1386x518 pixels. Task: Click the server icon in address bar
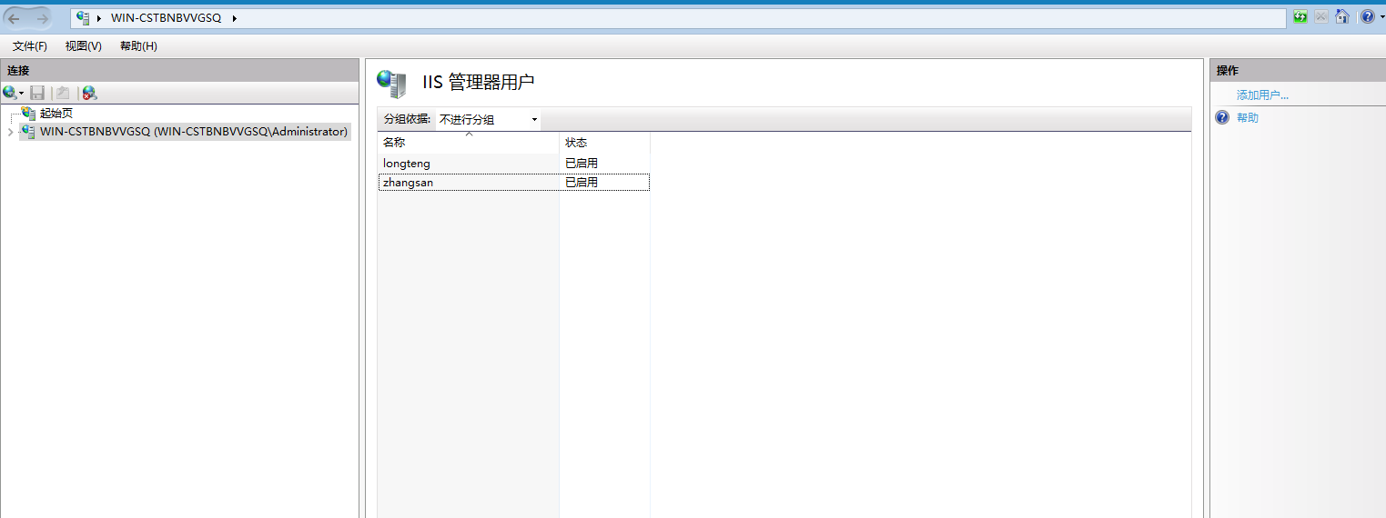(x=84, y=17)
